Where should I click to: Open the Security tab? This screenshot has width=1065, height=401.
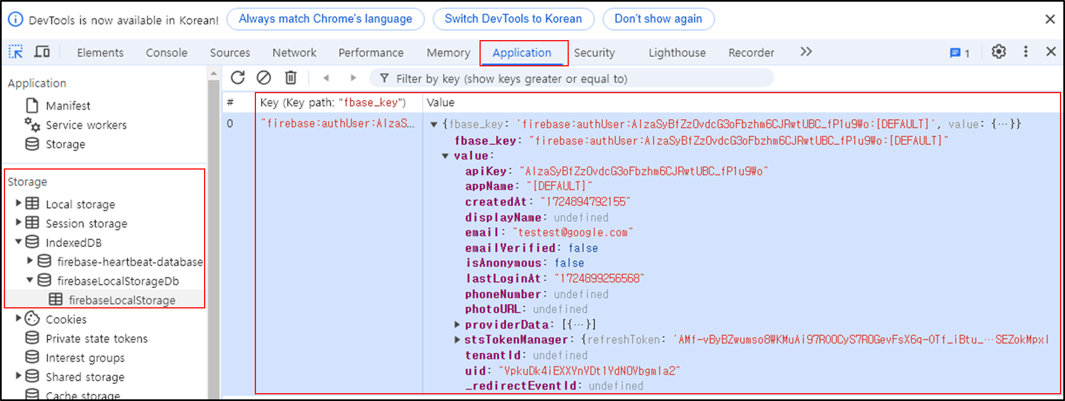pyautogui.click(x=594, y=52)
